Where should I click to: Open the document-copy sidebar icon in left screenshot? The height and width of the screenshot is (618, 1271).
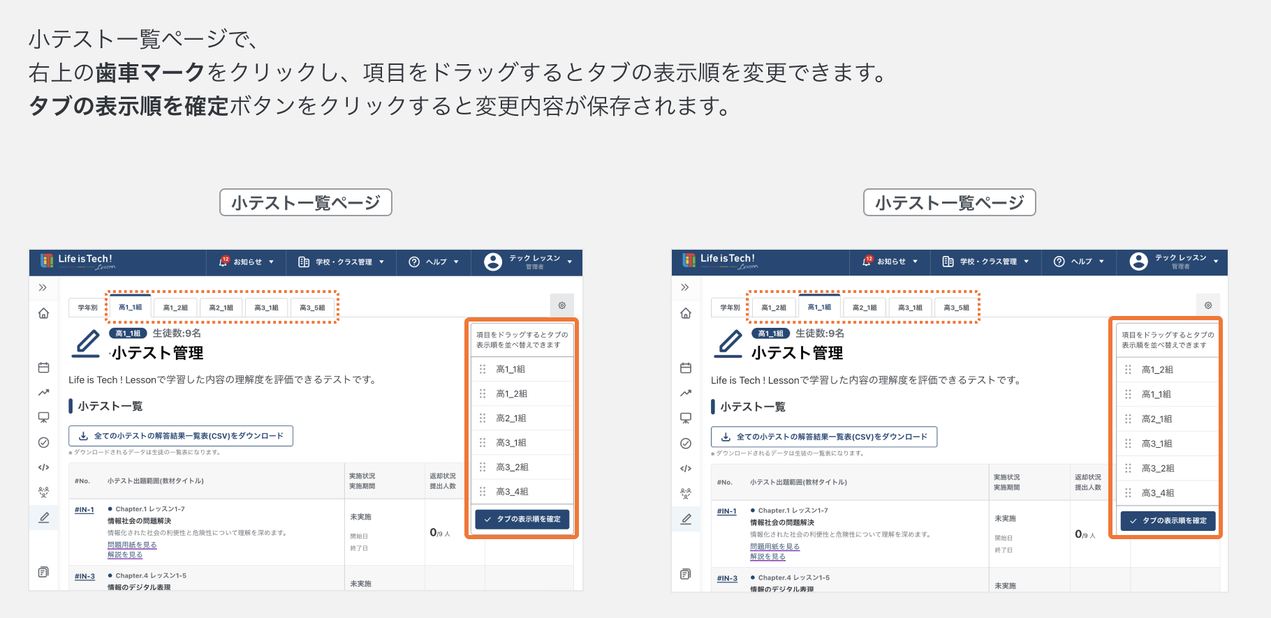click(x=43, y=572)
